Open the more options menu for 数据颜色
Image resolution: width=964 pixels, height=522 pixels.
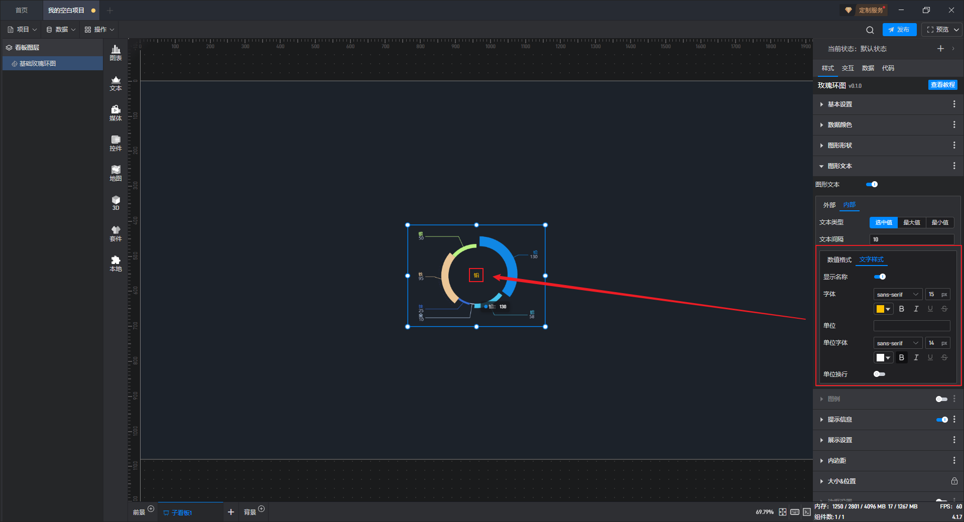click(954, 124)
